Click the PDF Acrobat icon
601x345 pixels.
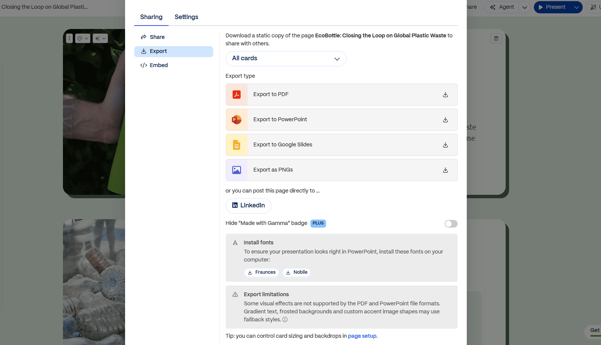[236, 95]
